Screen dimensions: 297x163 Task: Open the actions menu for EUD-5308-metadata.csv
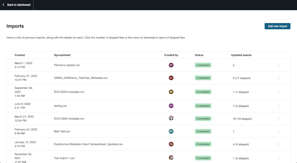tap(278, 119)
